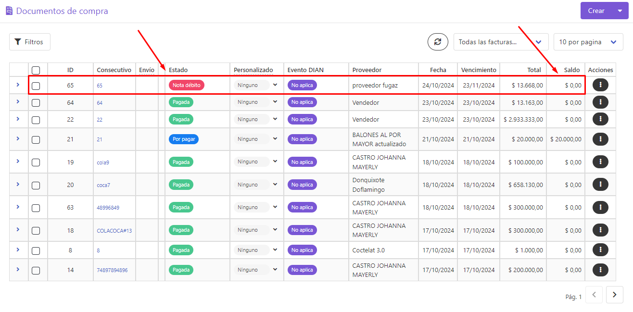Image resolution: width=633 pixels, height=312 pixels.
Task: Open consecutivo link COLACOCA#13
Action: click(114, 231)
